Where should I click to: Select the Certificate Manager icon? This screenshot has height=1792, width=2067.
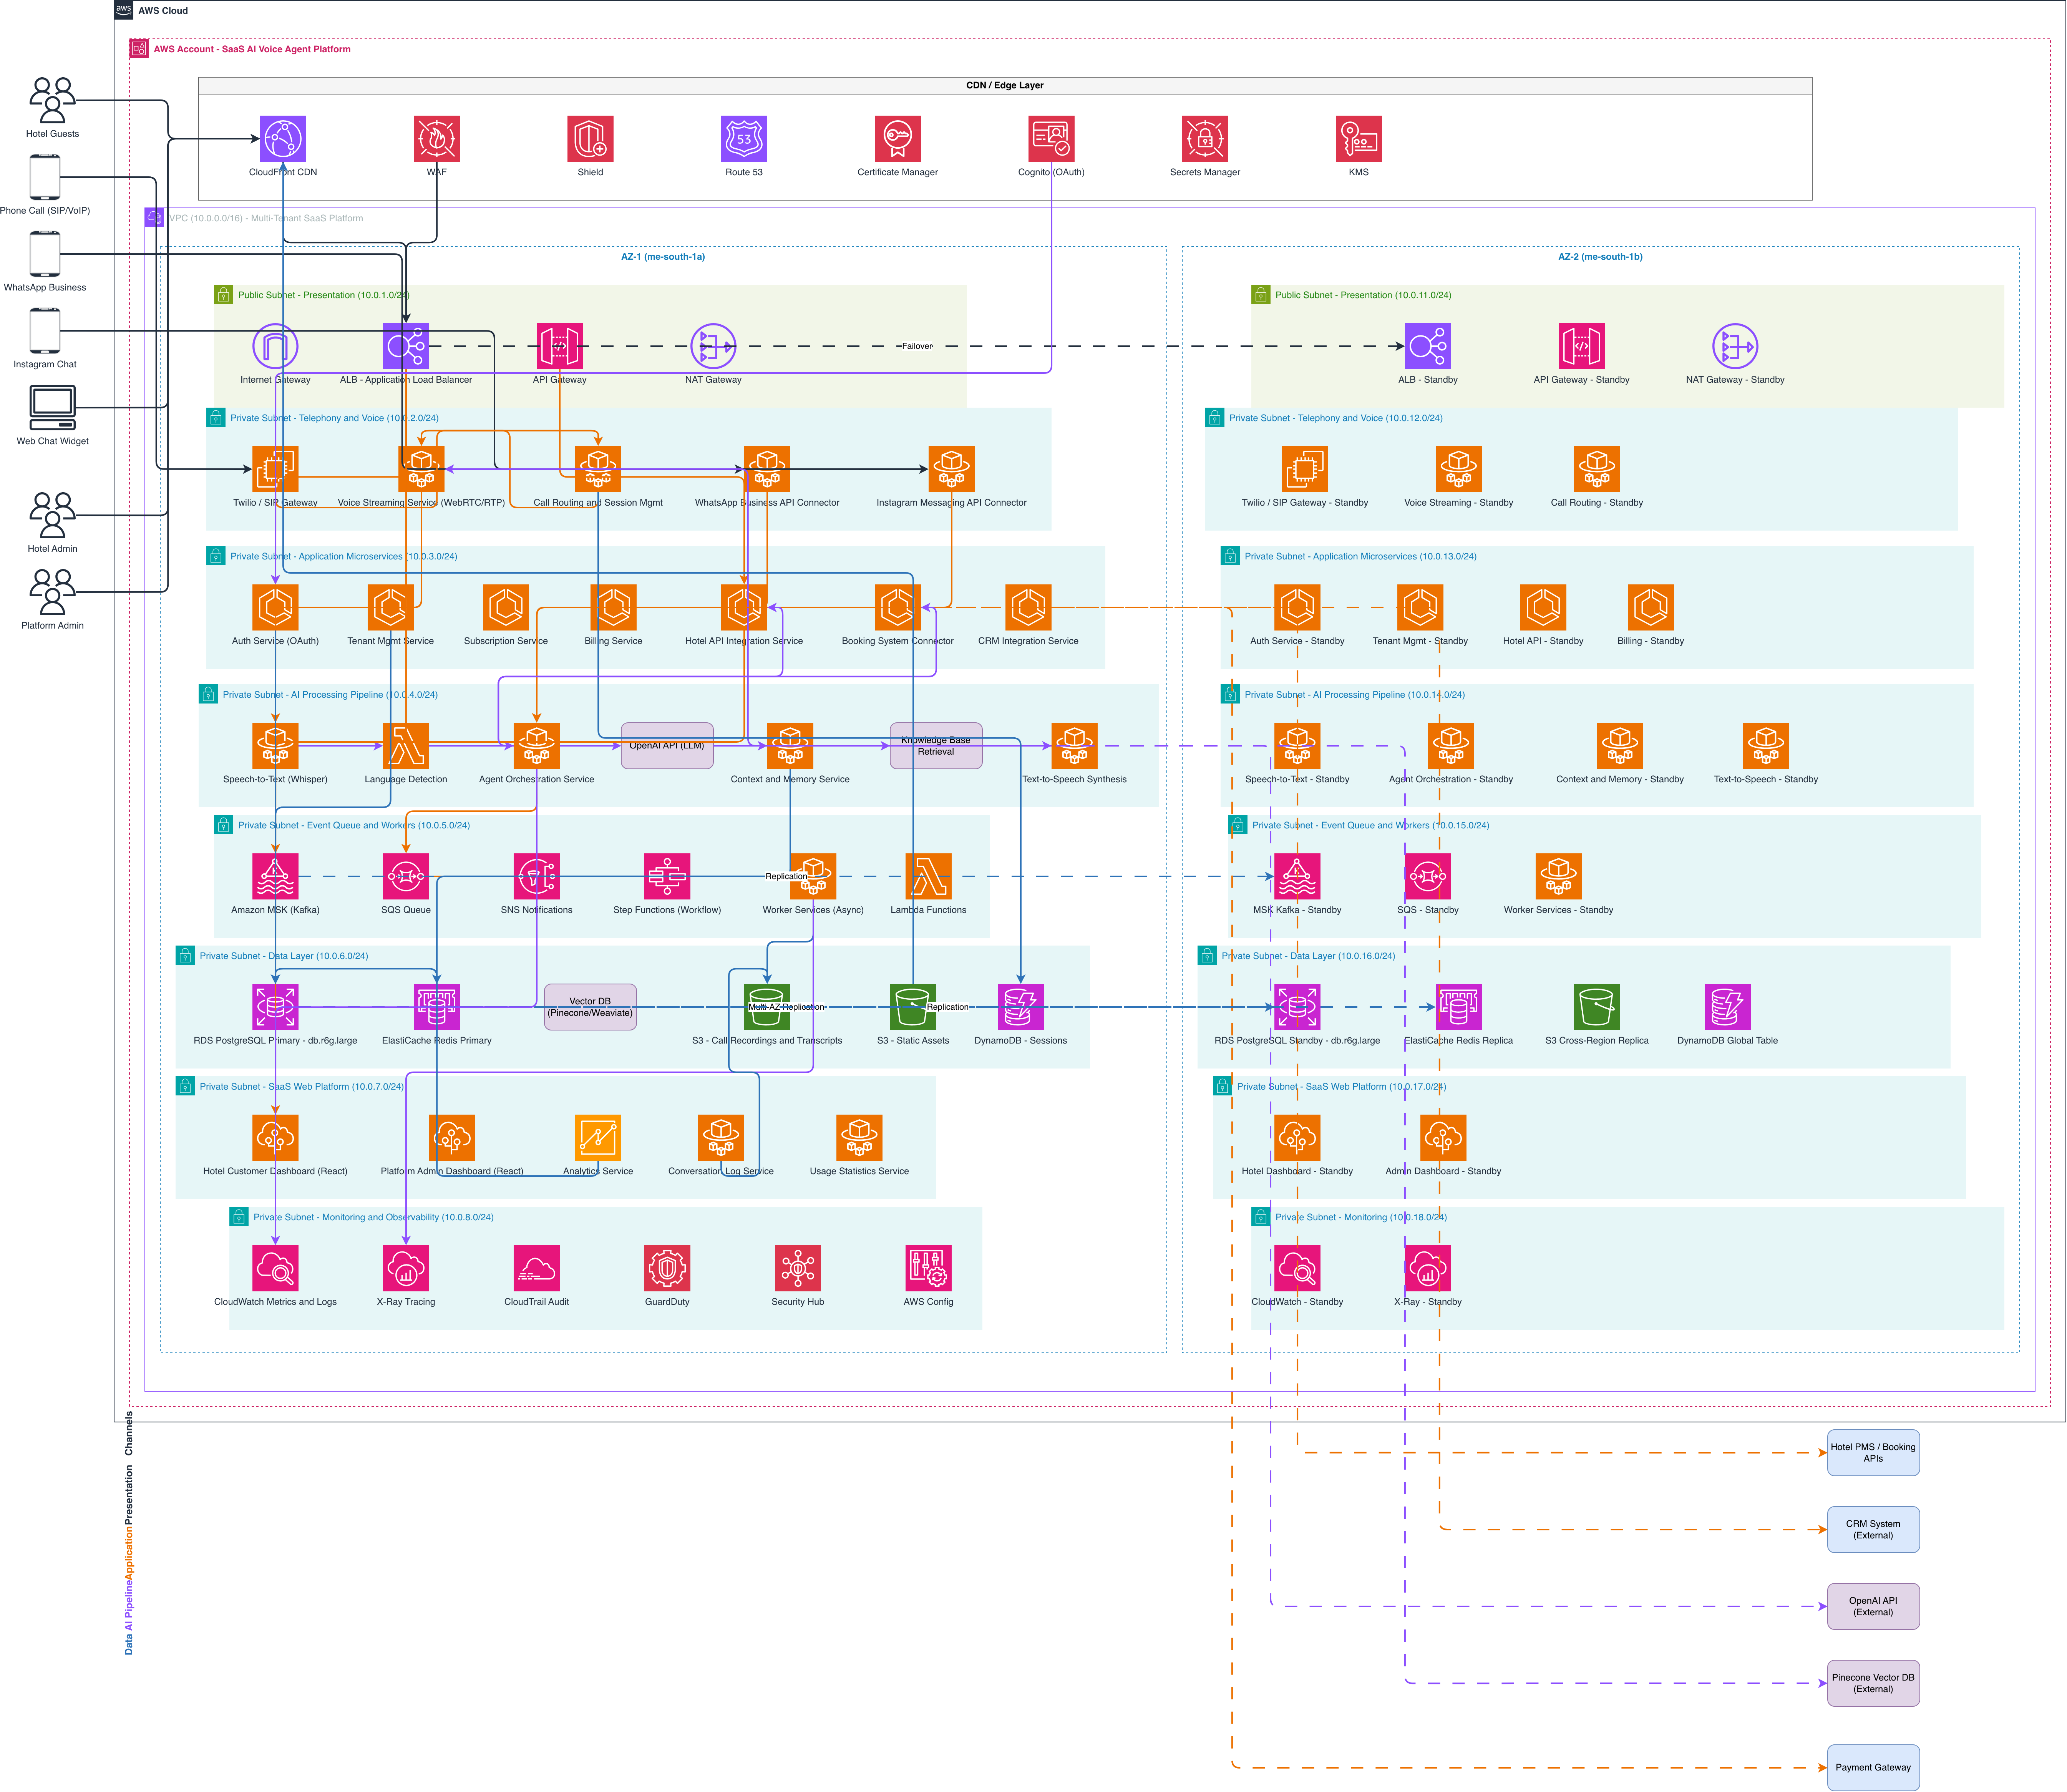click(x=898, y=139)
